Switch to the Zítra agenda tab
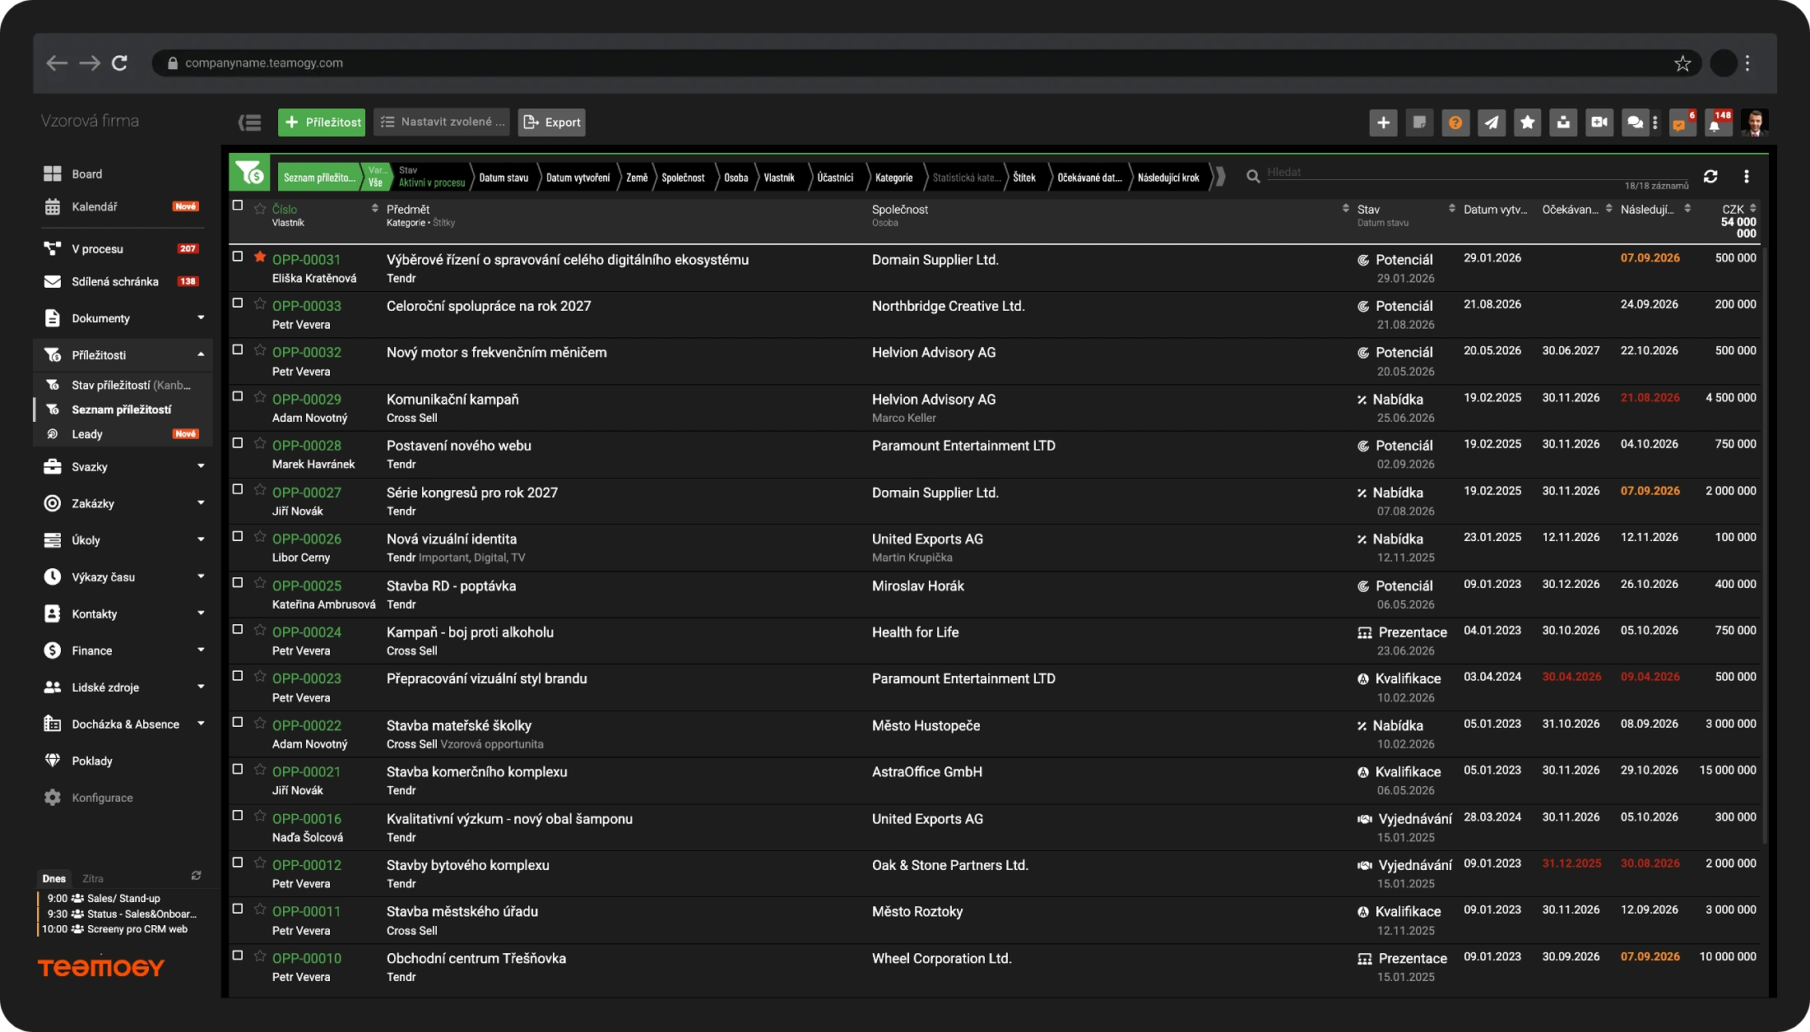The image size is (1810, 1032). click(93, 878)
